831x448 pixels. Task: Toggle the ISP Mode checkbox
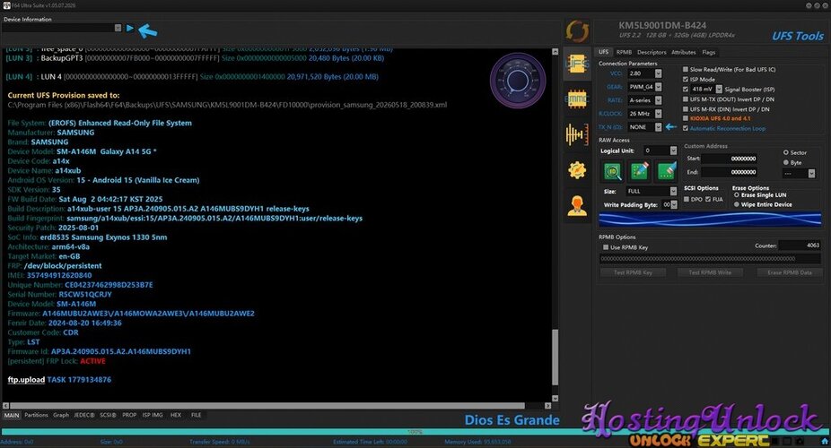click(x=686, y=80)
